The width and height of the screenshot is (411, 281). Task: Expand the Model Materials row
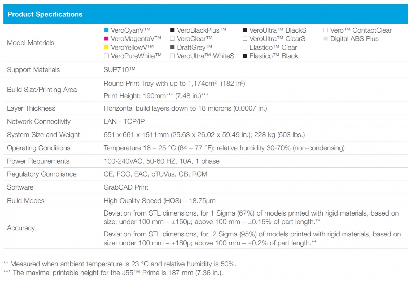pyautogui.click(x=31, y=43)
